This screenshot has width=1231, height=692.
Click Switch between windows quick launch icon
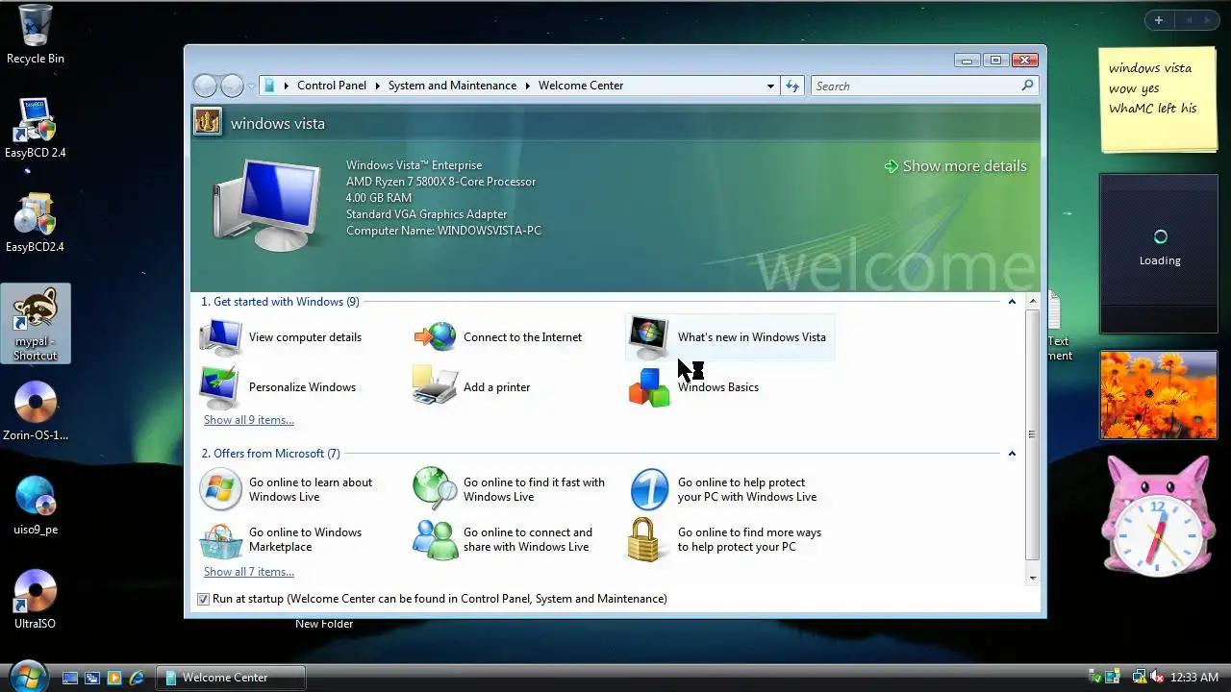[92, 678]
